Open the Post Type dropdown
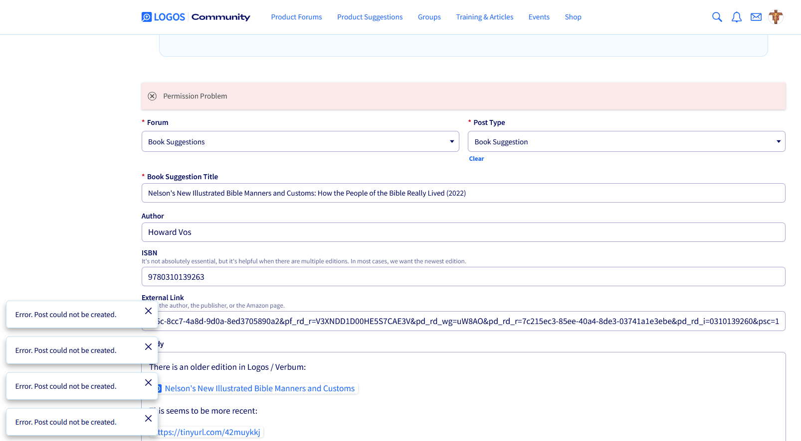Viewport: 801px width, 441px height. pos(626,141)
